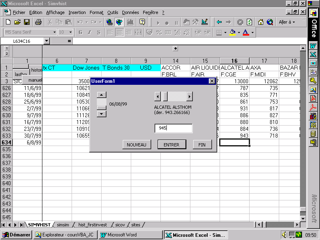Open Microsoft Word from the taskbar
320x240 pixels.
pyautogui.click(x=130, y=235)
